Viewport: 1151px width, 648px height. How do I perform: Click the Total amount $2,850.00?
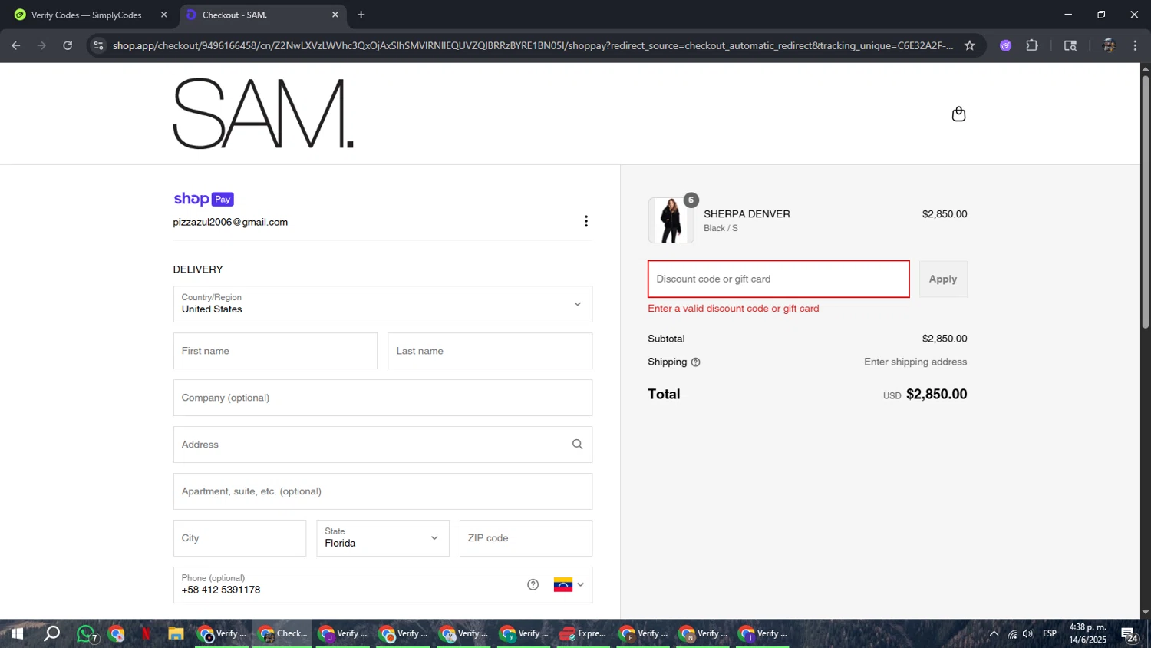click(x=936, y=394)
